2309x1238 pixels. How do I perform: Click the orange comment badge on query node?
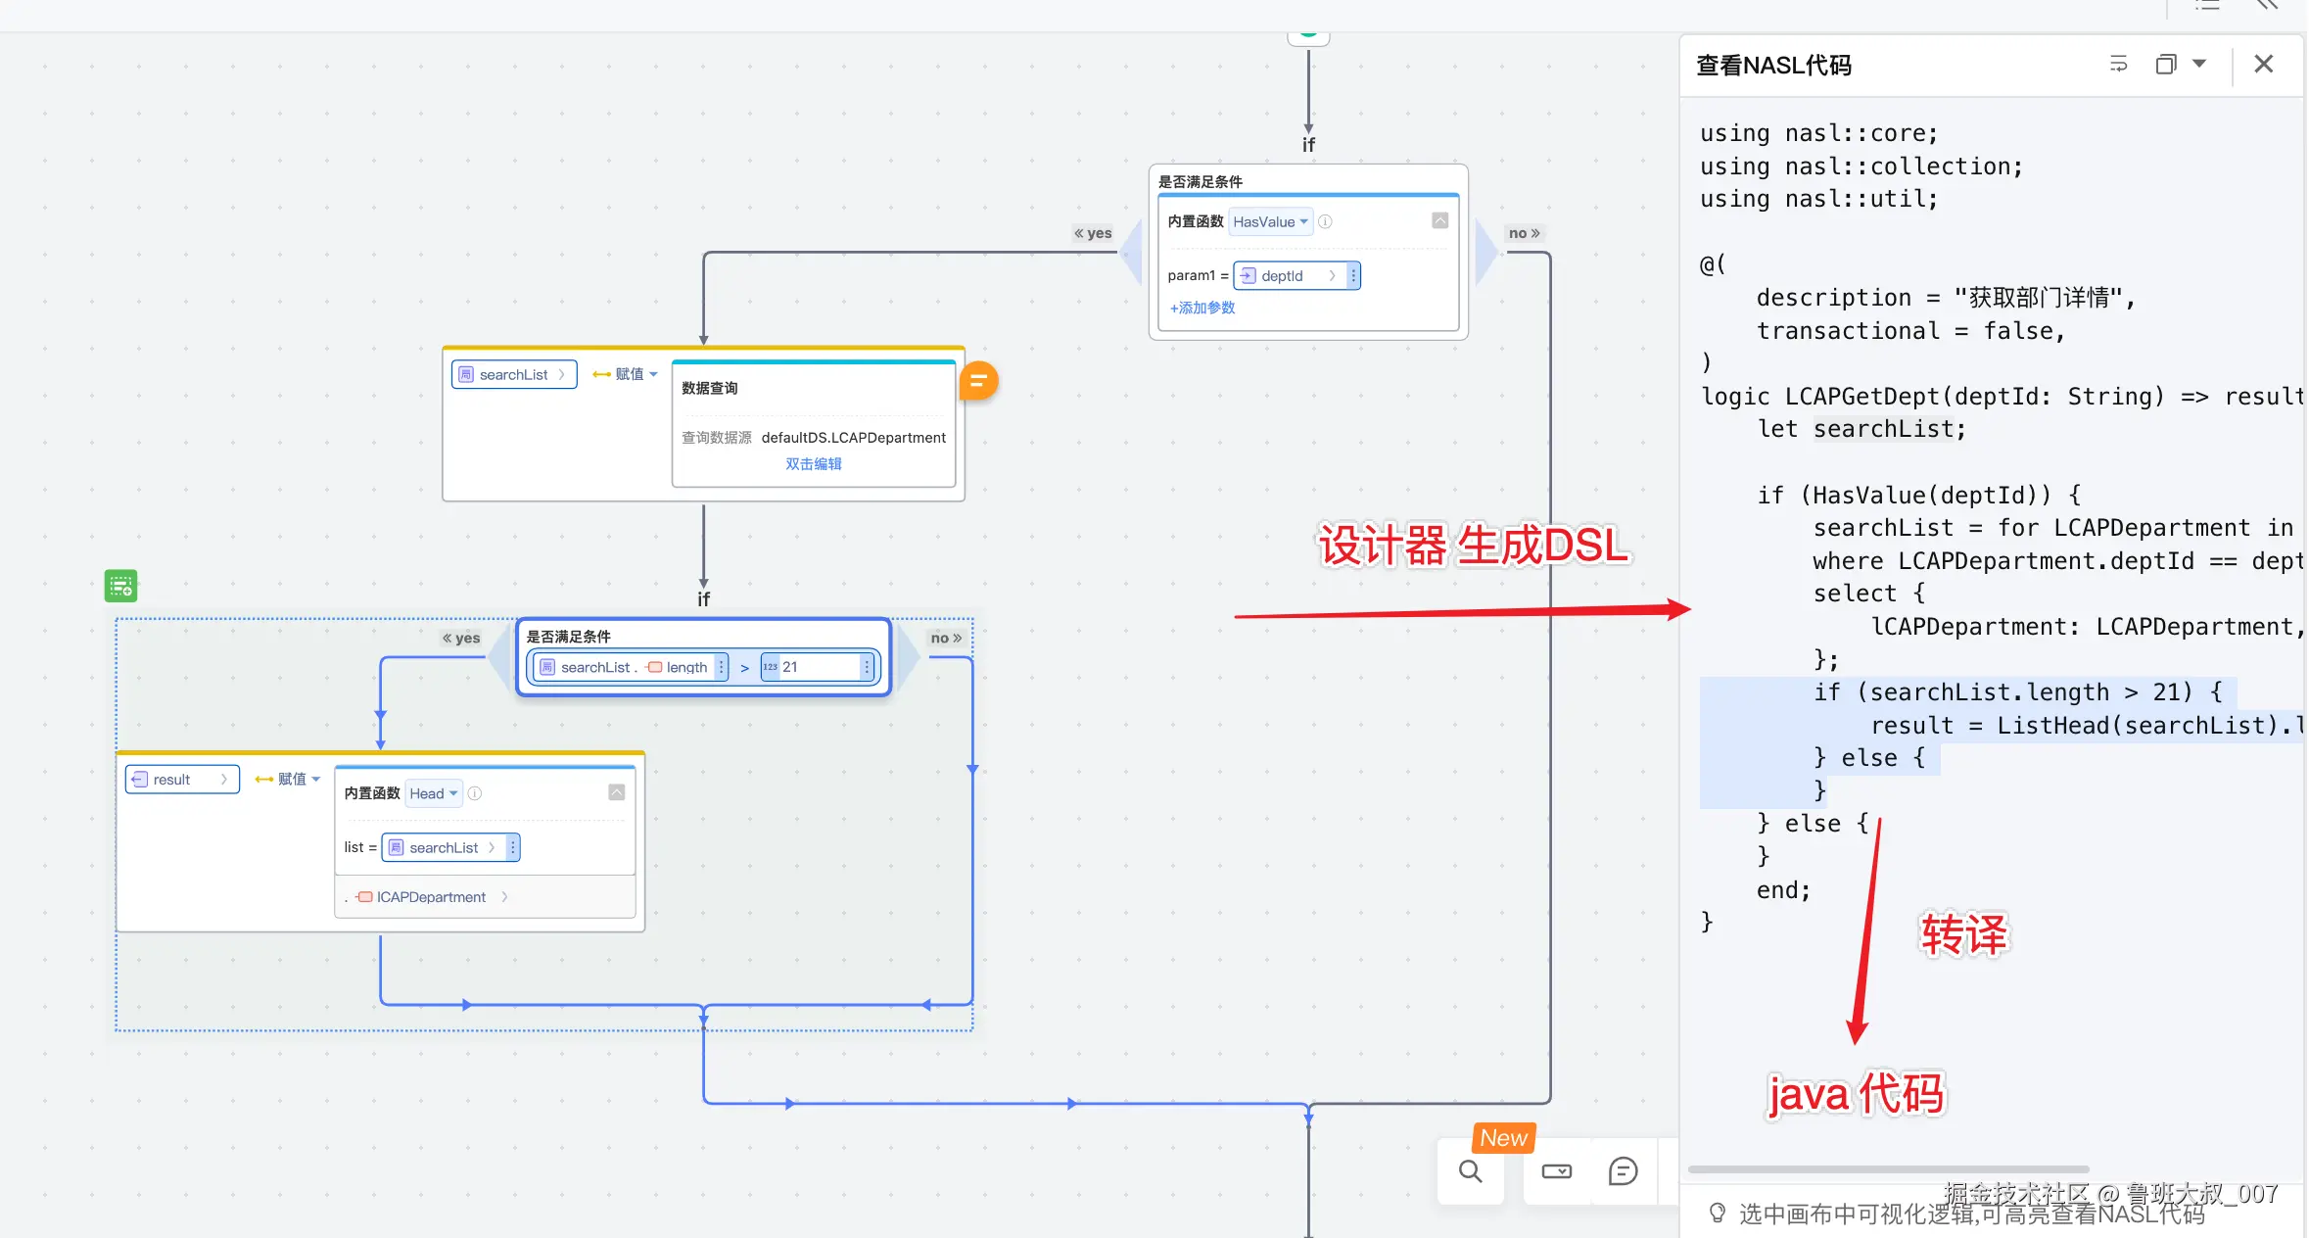click(977, 381)
